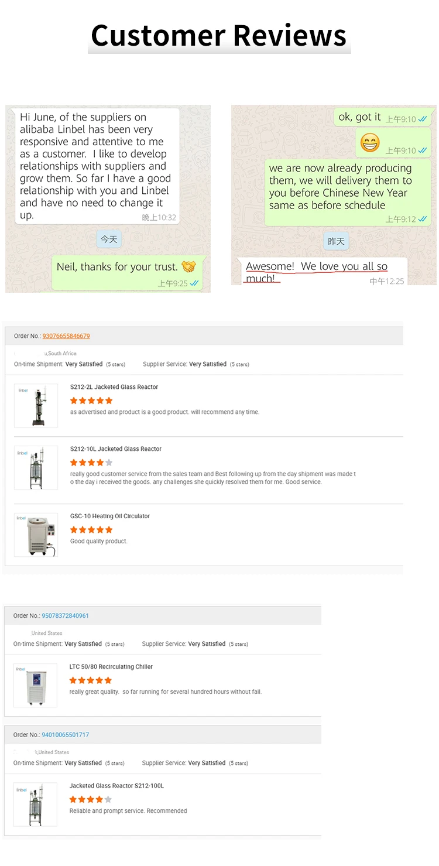Click the grinning emoji chat message
The image size is (439, 866).
point(370,142)
